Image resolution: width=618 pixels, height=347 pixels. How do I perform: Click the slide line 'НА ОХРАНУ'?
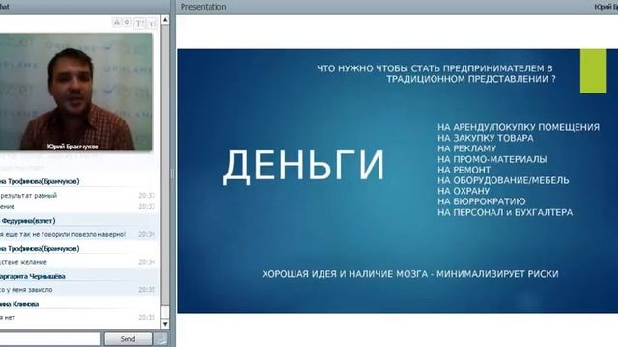click(x=463, y=191)
